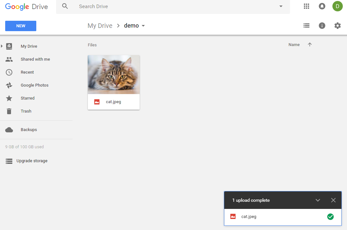Click the search magnifier icon
347x230 pixels.
click(x=65, y=6)
